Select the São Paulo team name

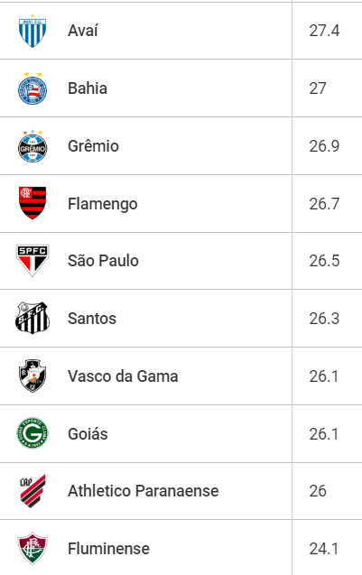pos(103,261)
